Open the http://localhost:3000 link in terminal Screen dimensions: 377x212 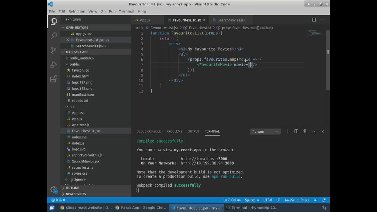click(204, 159)
